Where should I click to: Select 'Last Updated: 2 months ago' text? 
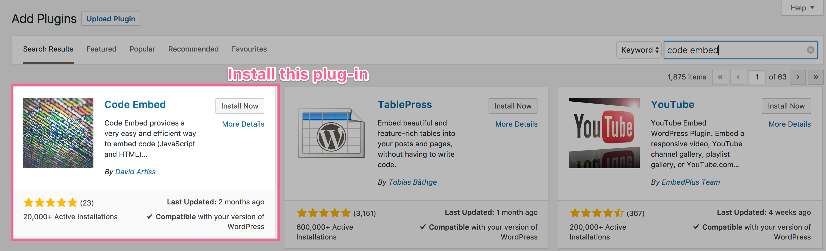tap(215, 202)
